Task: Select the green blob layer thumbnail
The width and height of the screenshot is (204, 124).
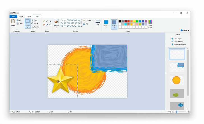Action: [177, 93]
